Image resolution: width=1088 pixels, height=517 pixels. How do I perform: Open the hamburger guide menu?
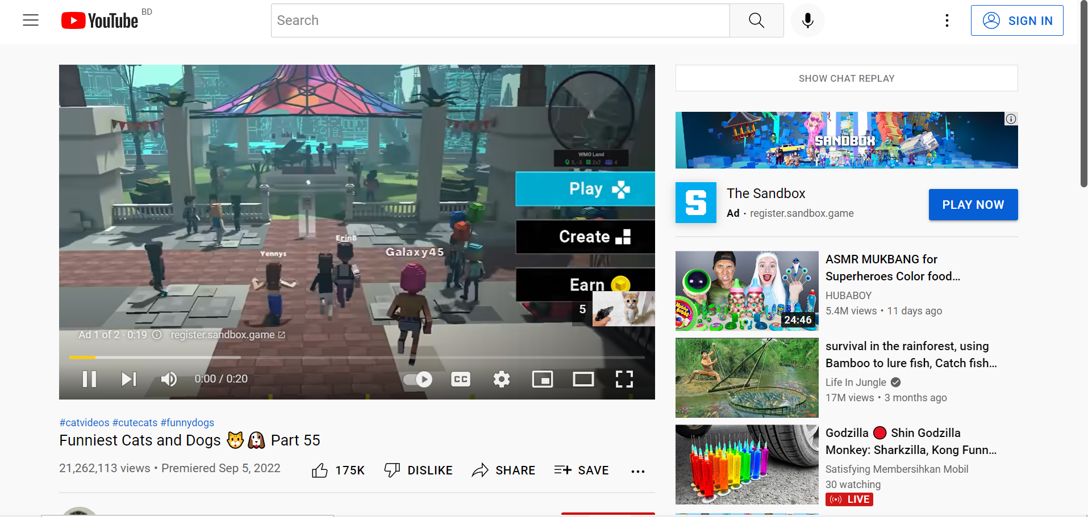31,20
